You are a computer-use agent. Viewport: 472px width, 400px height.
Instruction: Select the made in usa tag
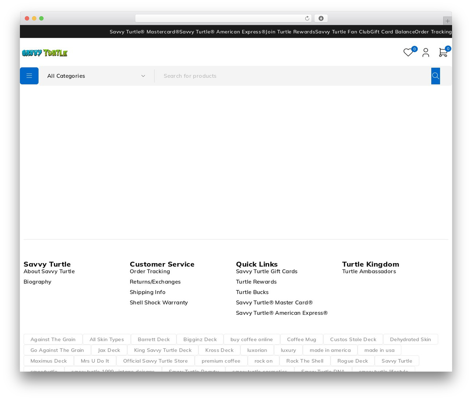pyautogui.click(x=379, y=350)
